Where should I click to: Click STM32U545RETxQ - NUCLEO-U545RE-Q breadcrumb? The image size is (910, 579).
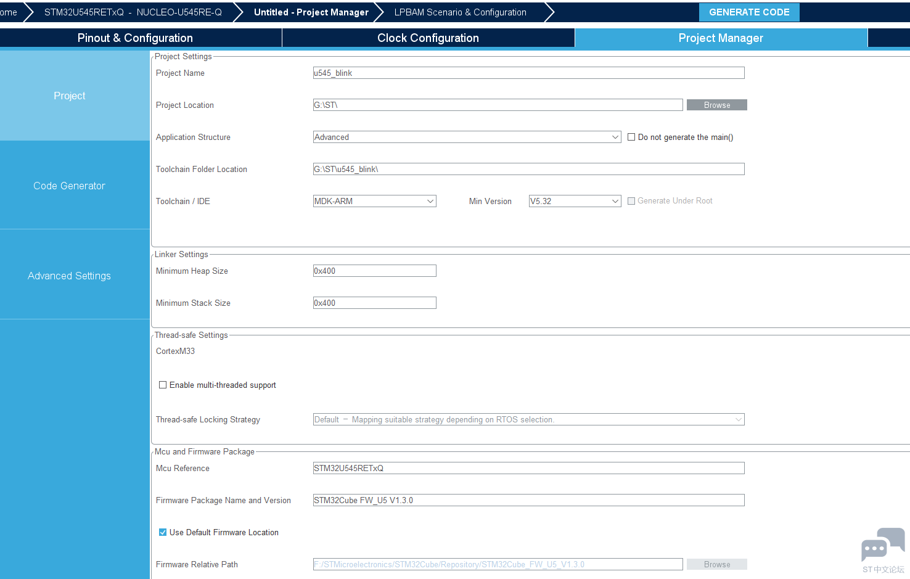[133, 12]
